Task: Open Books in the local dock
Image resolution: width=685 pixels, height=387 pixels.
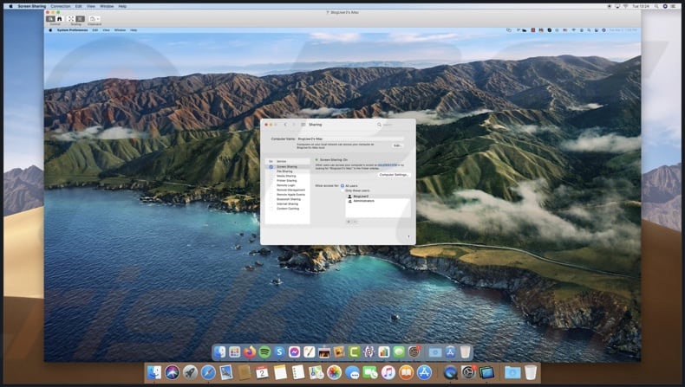Action: click(406, 372)
